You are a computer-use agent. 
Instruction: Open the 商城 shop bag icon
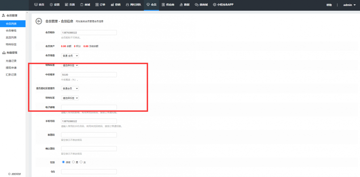coord(82,5)
